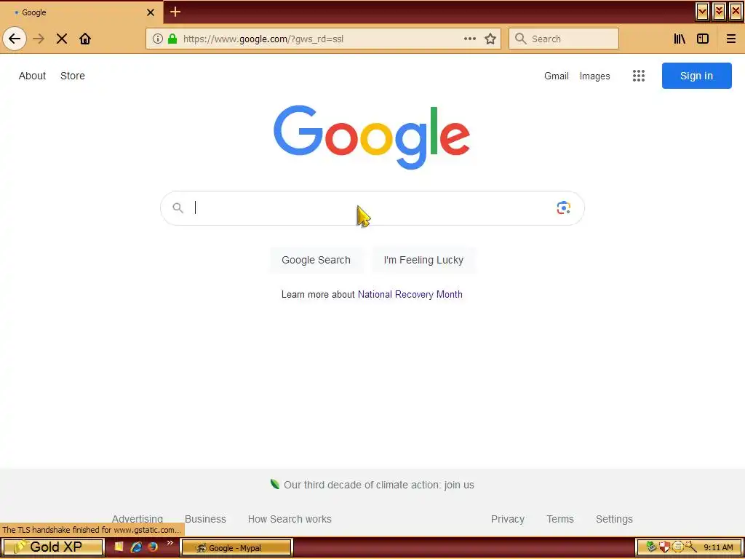
Task: Open the Terms footer link
Action: point(560,519)
